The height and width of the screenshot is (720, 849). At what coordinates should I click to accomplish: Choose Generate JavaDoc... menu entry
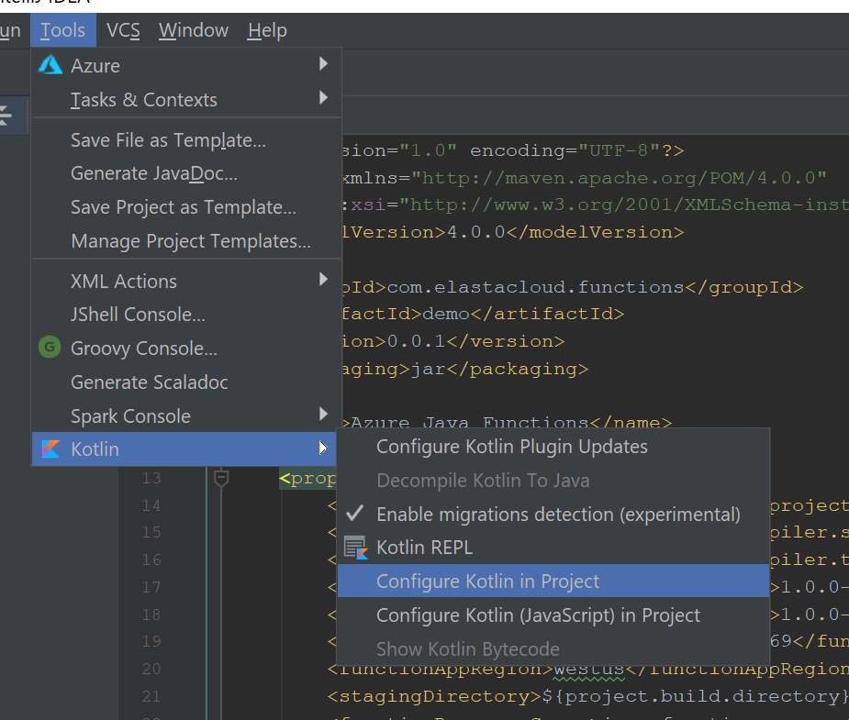[187, 173]
